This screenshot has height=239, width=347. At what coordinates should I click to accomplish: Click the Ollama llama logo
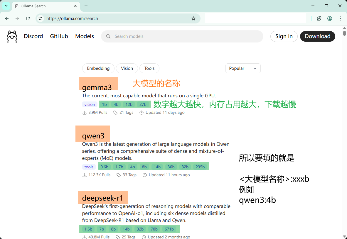point(12,36)
